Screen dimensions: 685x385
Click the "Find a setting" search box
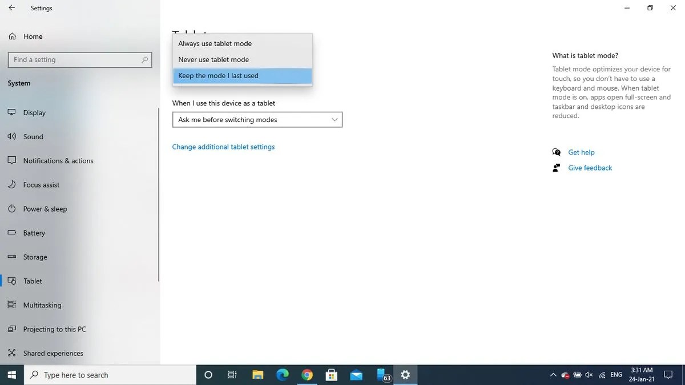(80, 59)
